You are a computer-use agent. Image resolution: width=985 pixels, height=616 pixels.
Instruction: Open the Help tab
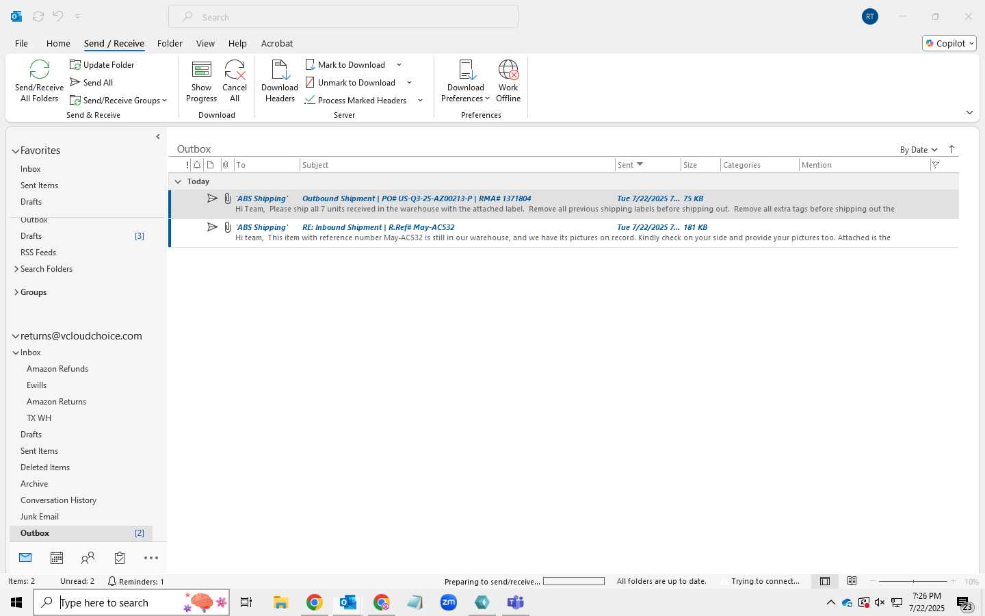tap(237, 43)
